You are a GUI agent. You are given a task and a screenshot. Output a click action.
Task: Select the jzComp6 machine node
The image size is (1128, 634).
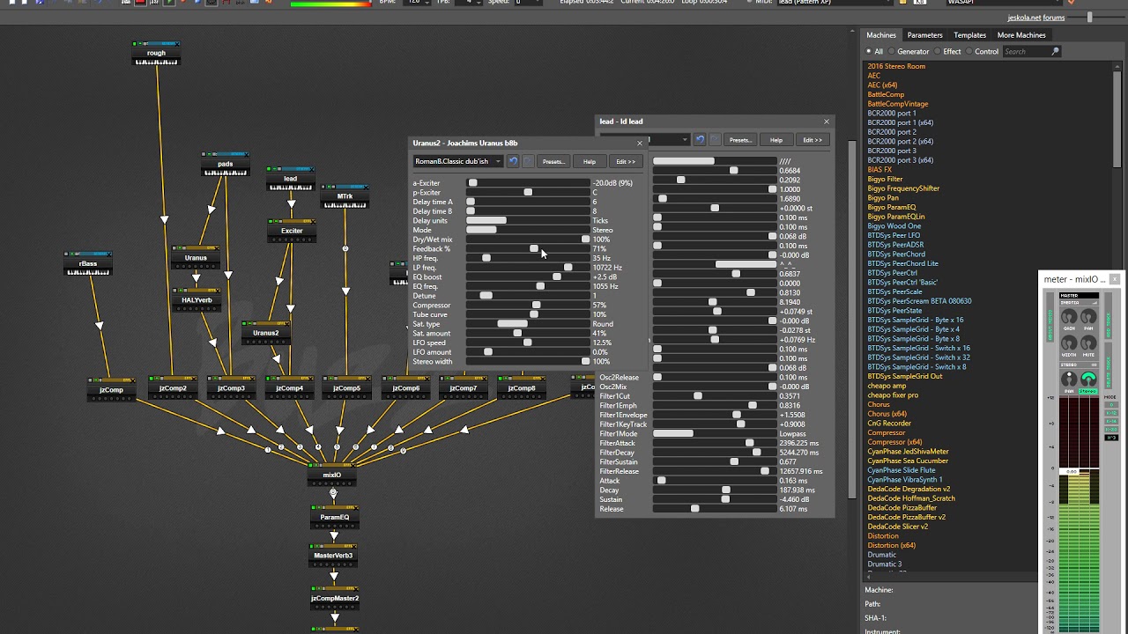click(x=405, y=388)
